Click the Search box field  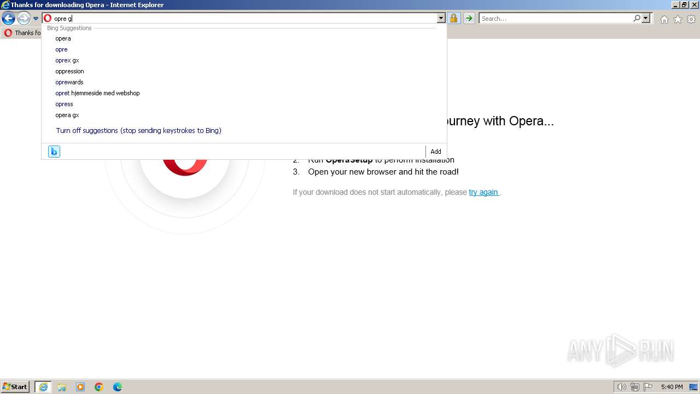[556, 19]
